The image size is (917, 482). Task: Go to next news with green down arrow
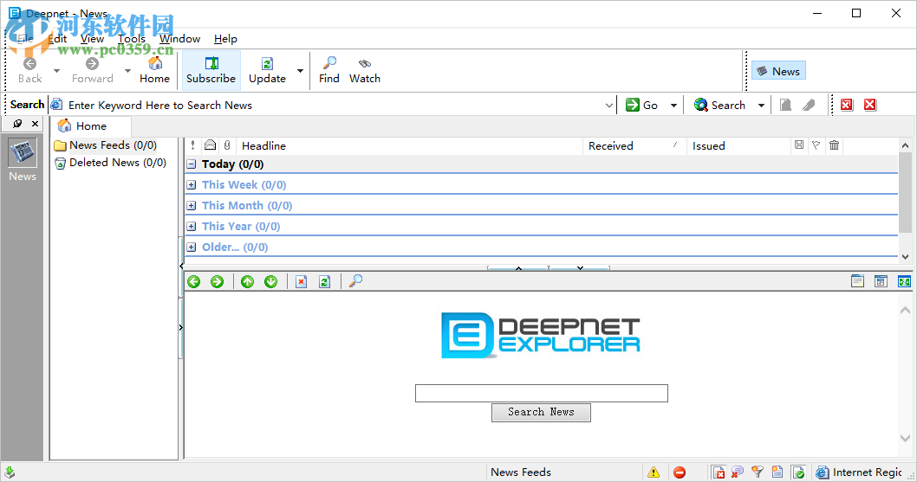tap(270, 281)
